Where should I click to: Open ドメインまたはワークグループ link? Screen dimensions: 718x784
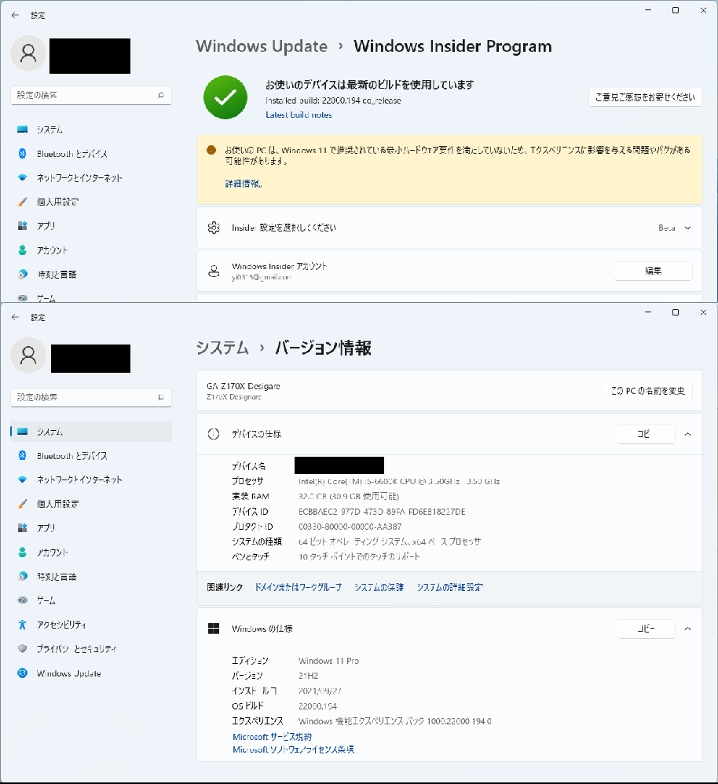[x=299, y=587]
